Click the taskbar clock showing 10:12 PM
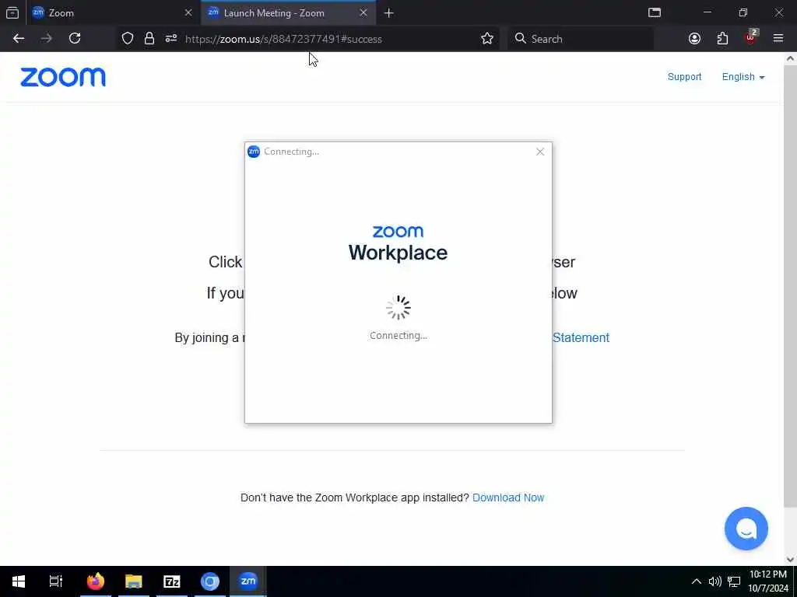 (767, 581)
